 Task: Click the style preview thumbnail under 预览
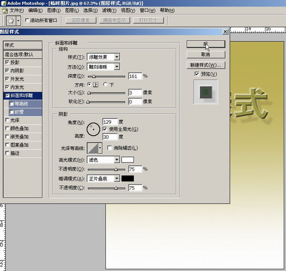(206, 92)
